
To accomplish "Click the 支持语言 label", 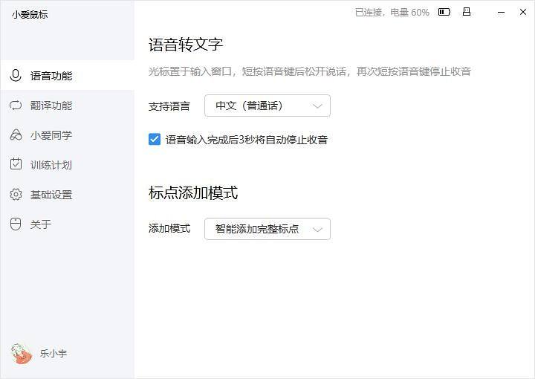I will tap(169, 106).
